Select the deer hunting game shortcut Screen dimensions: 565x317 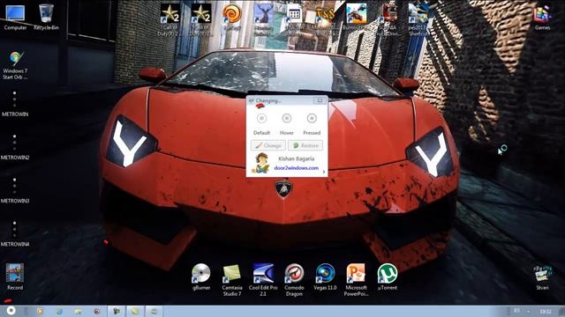pos(263,19)
